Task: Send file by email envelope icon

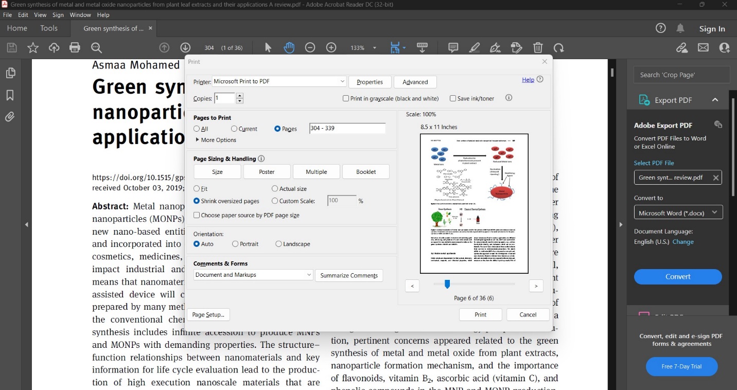Action: [x=703, y=48]
